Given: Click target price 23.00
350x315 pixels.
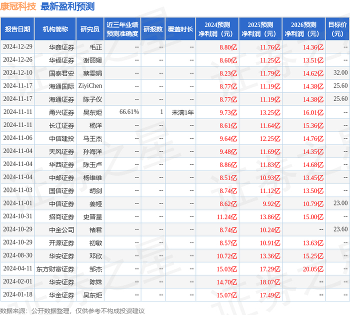Looking at the screenshot, I should click(x=340, y=203).
